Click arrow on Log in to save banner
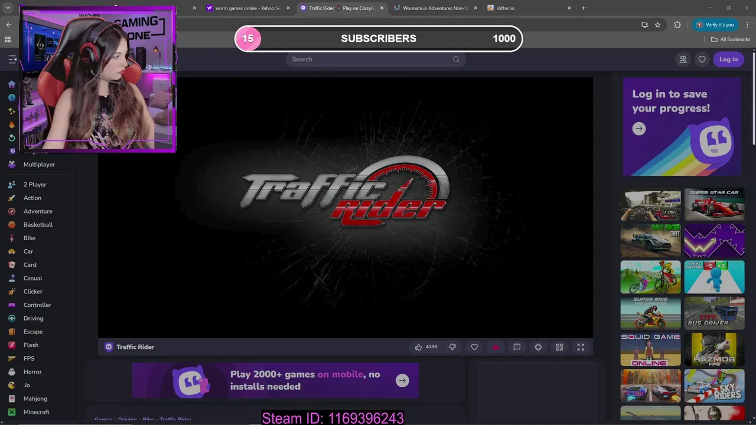 tap(639, 129)
